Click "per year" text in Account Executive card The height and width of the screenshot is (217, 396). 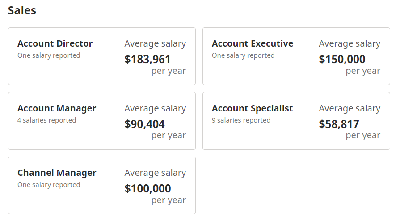pos(363,71)
